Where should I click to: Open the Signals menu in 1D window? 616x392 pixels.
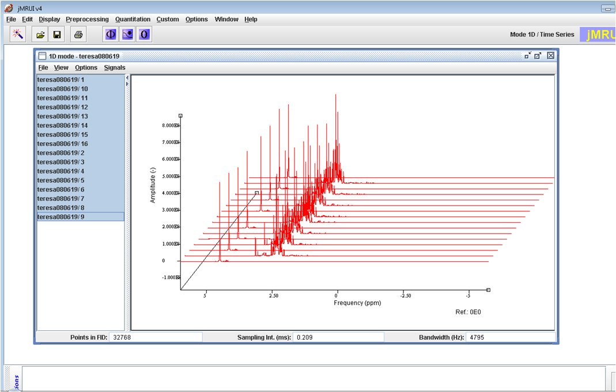[x=115, y=67]
